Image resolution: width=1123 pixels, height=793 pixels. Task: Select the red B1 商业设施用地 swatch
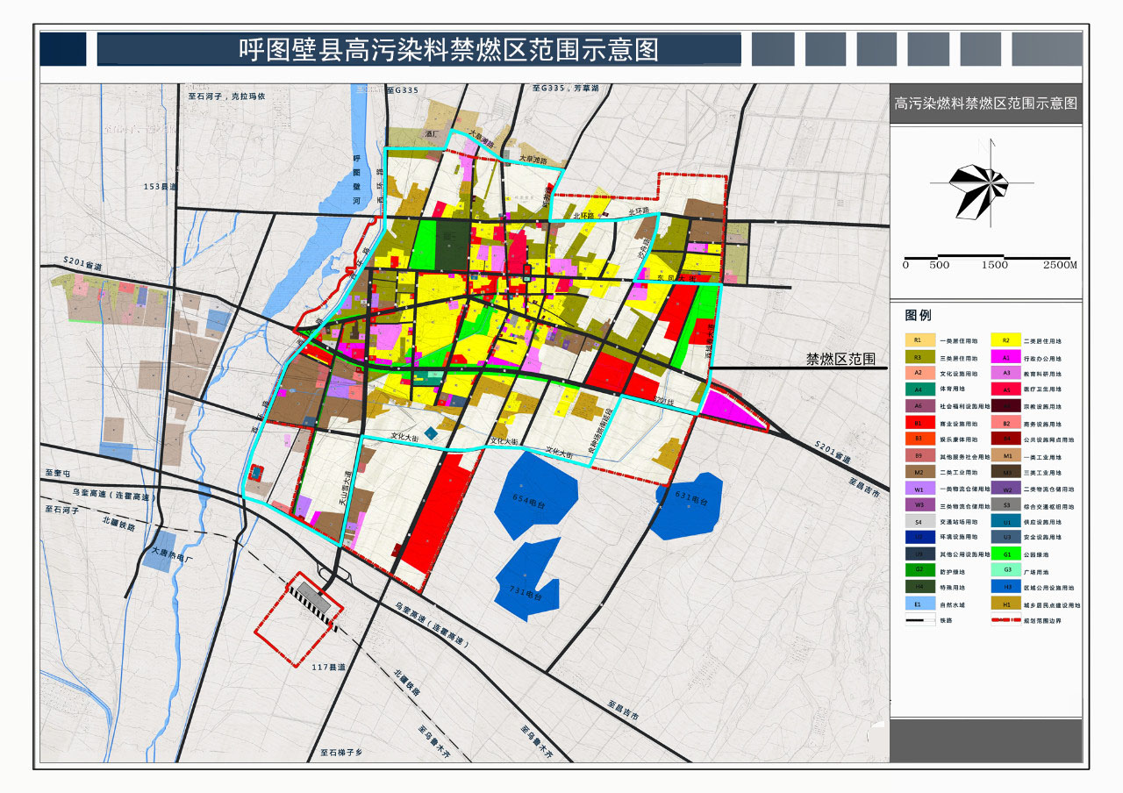[x=918, y=423]
